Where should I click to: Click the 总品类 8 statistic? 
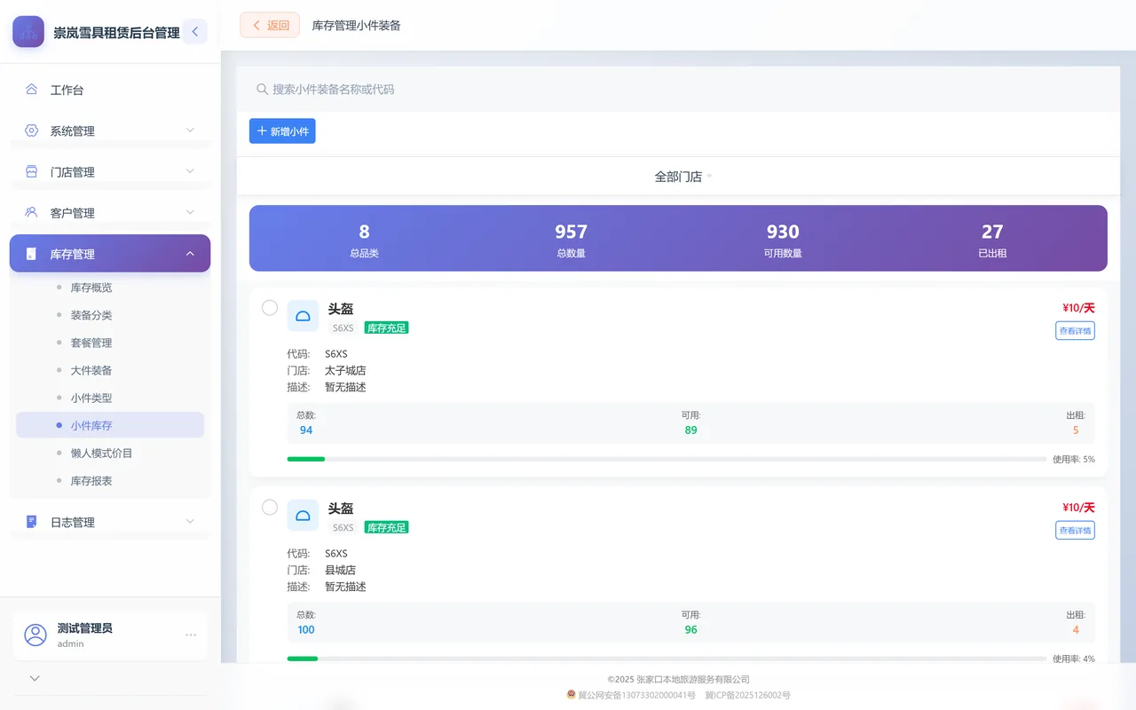[364, 240]
